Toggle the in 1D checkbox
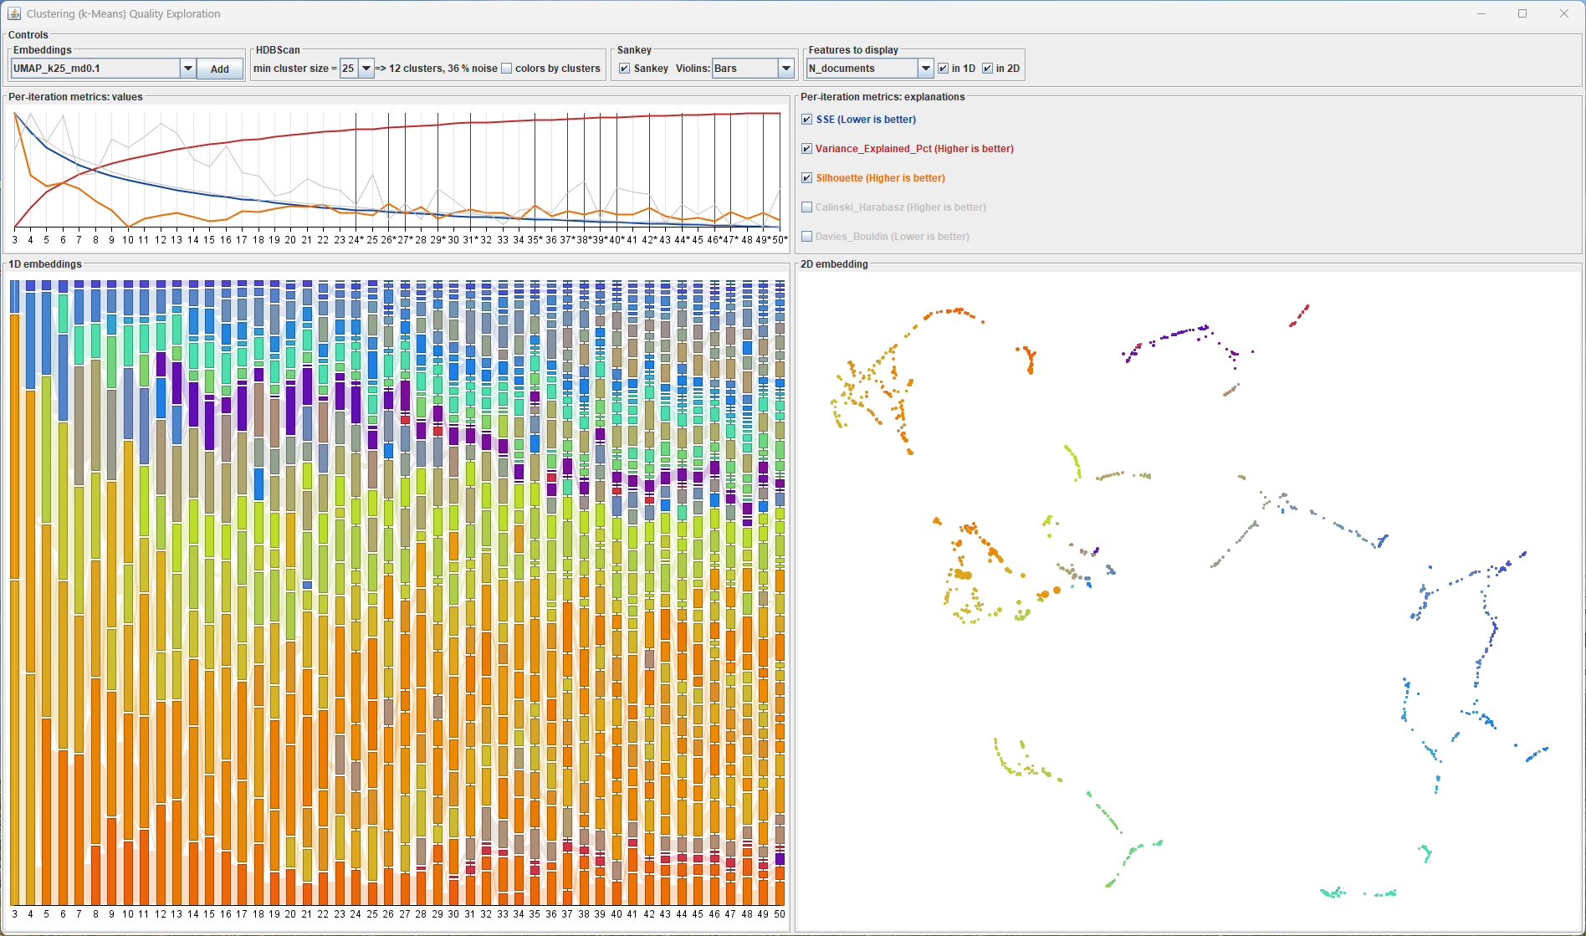The image size is (1586, 936). coord(944,69)
